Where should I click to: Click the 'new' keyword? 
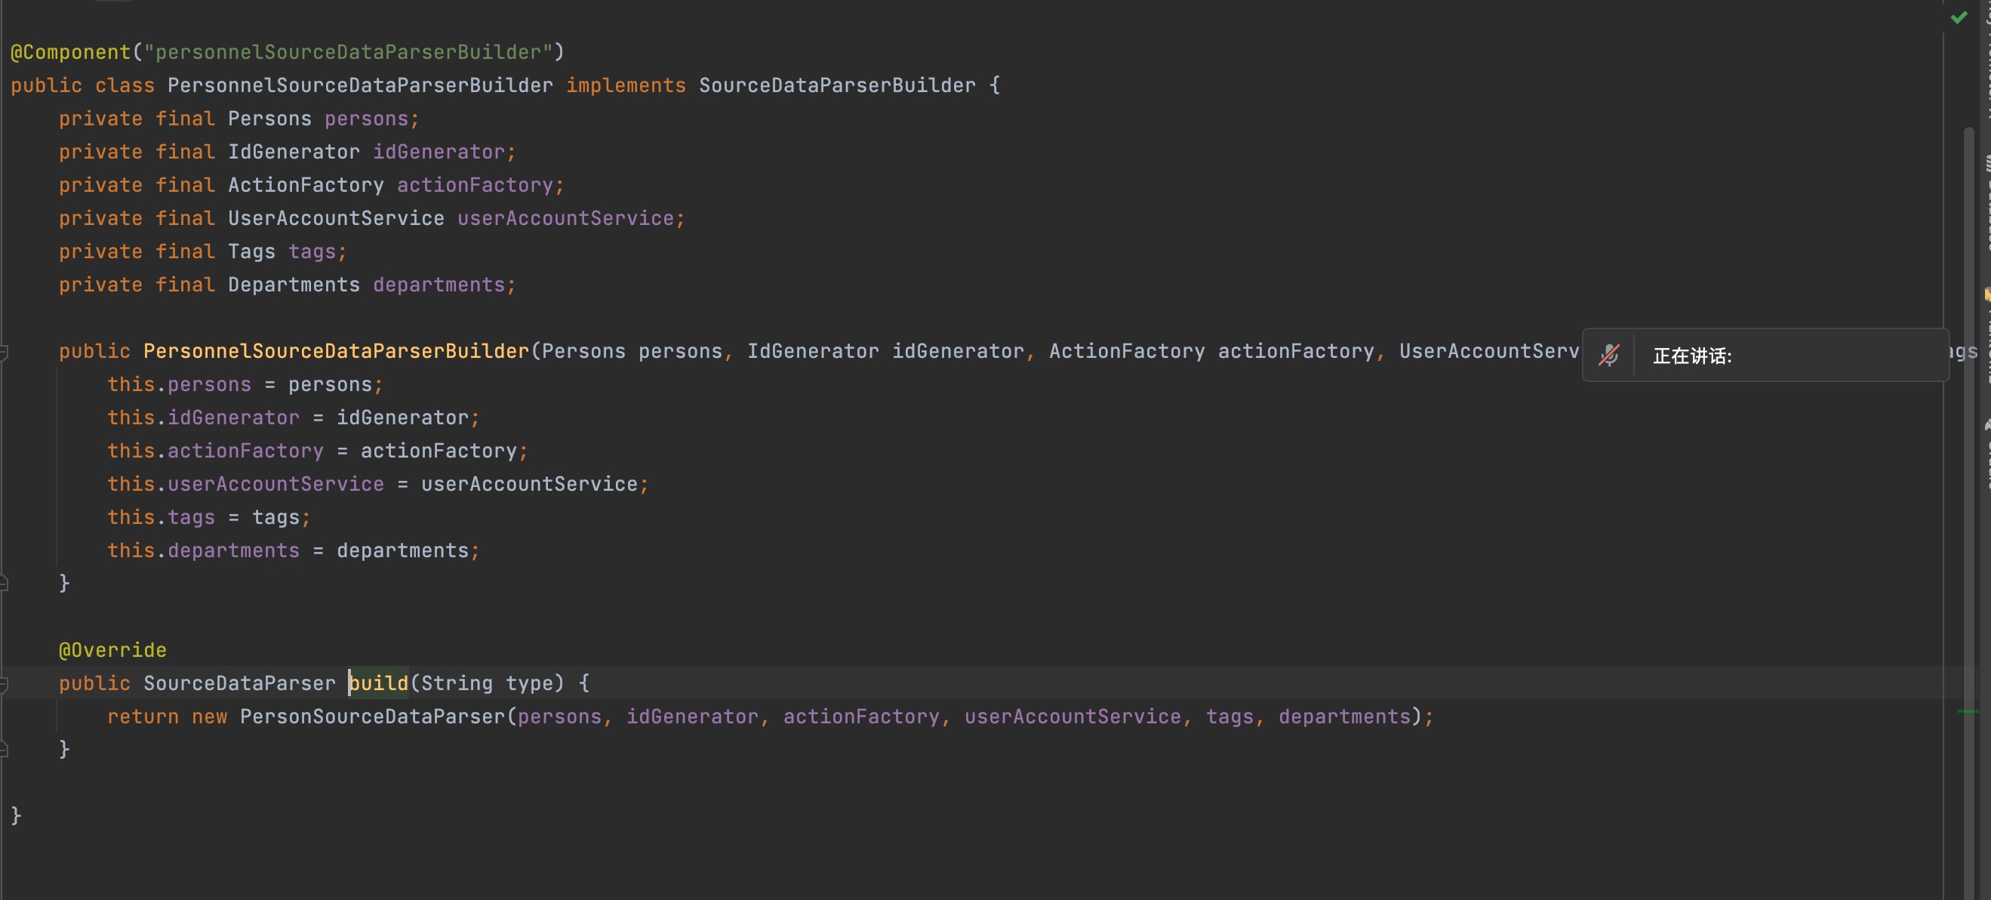[x=210, y=717]
